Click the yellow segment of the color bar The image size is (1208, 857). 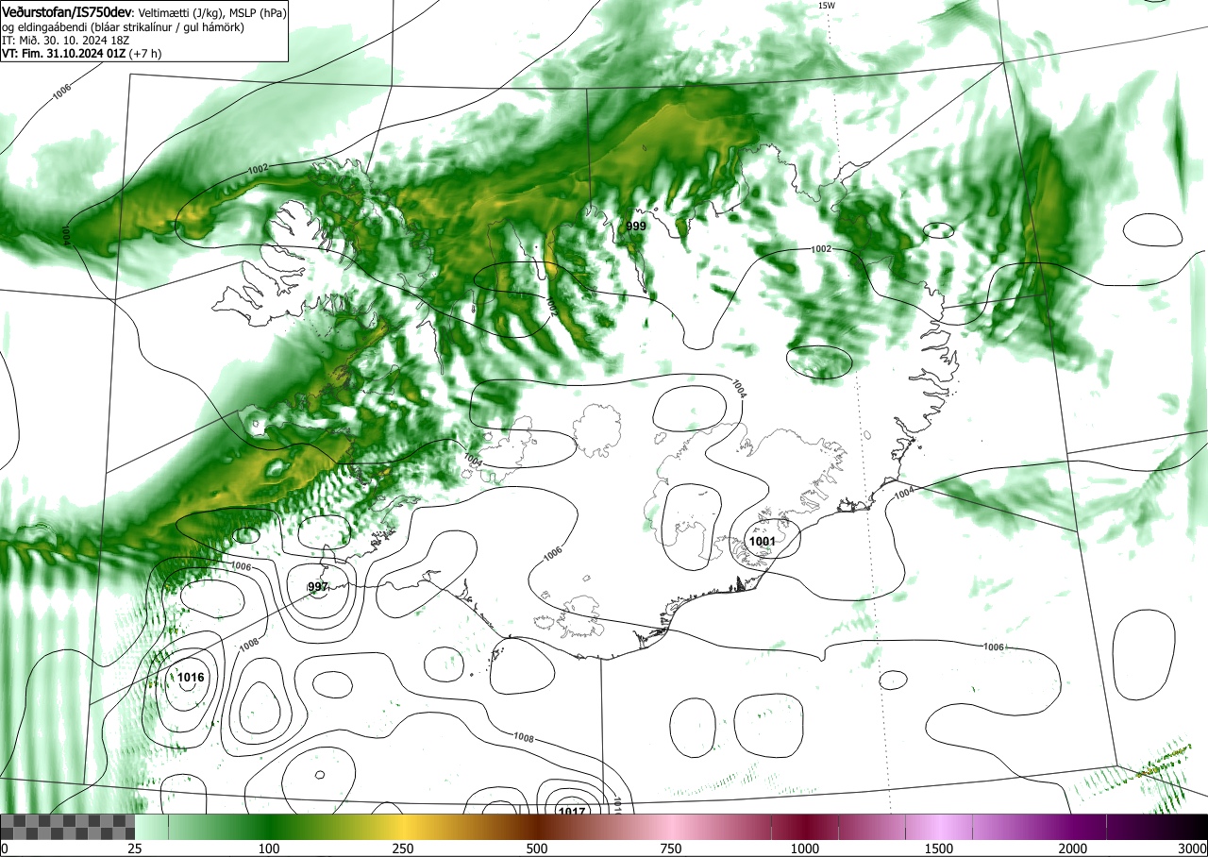pos(403,827)
